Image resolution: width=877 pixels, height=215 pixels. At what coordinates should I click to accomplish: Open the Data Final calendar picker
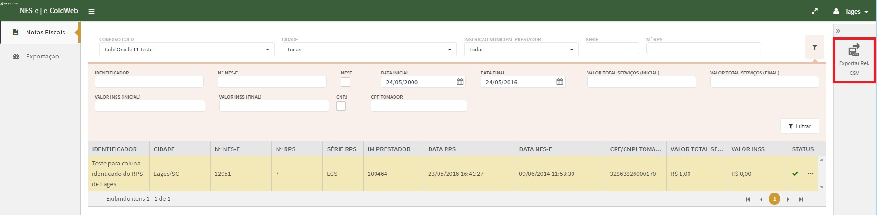(x=559, y=82)
